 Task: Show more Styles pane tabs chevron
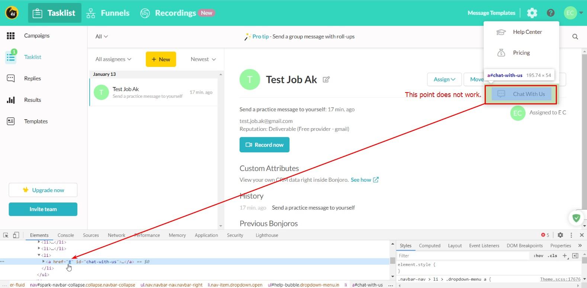pyautogui.click(x=580, y=246)
